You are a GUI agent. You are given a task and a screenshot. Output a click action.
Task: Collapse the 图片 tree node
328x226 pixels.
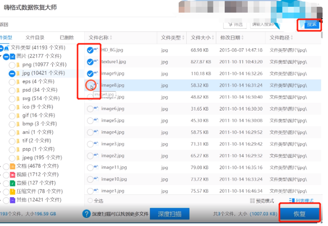(x=1, y=57)
